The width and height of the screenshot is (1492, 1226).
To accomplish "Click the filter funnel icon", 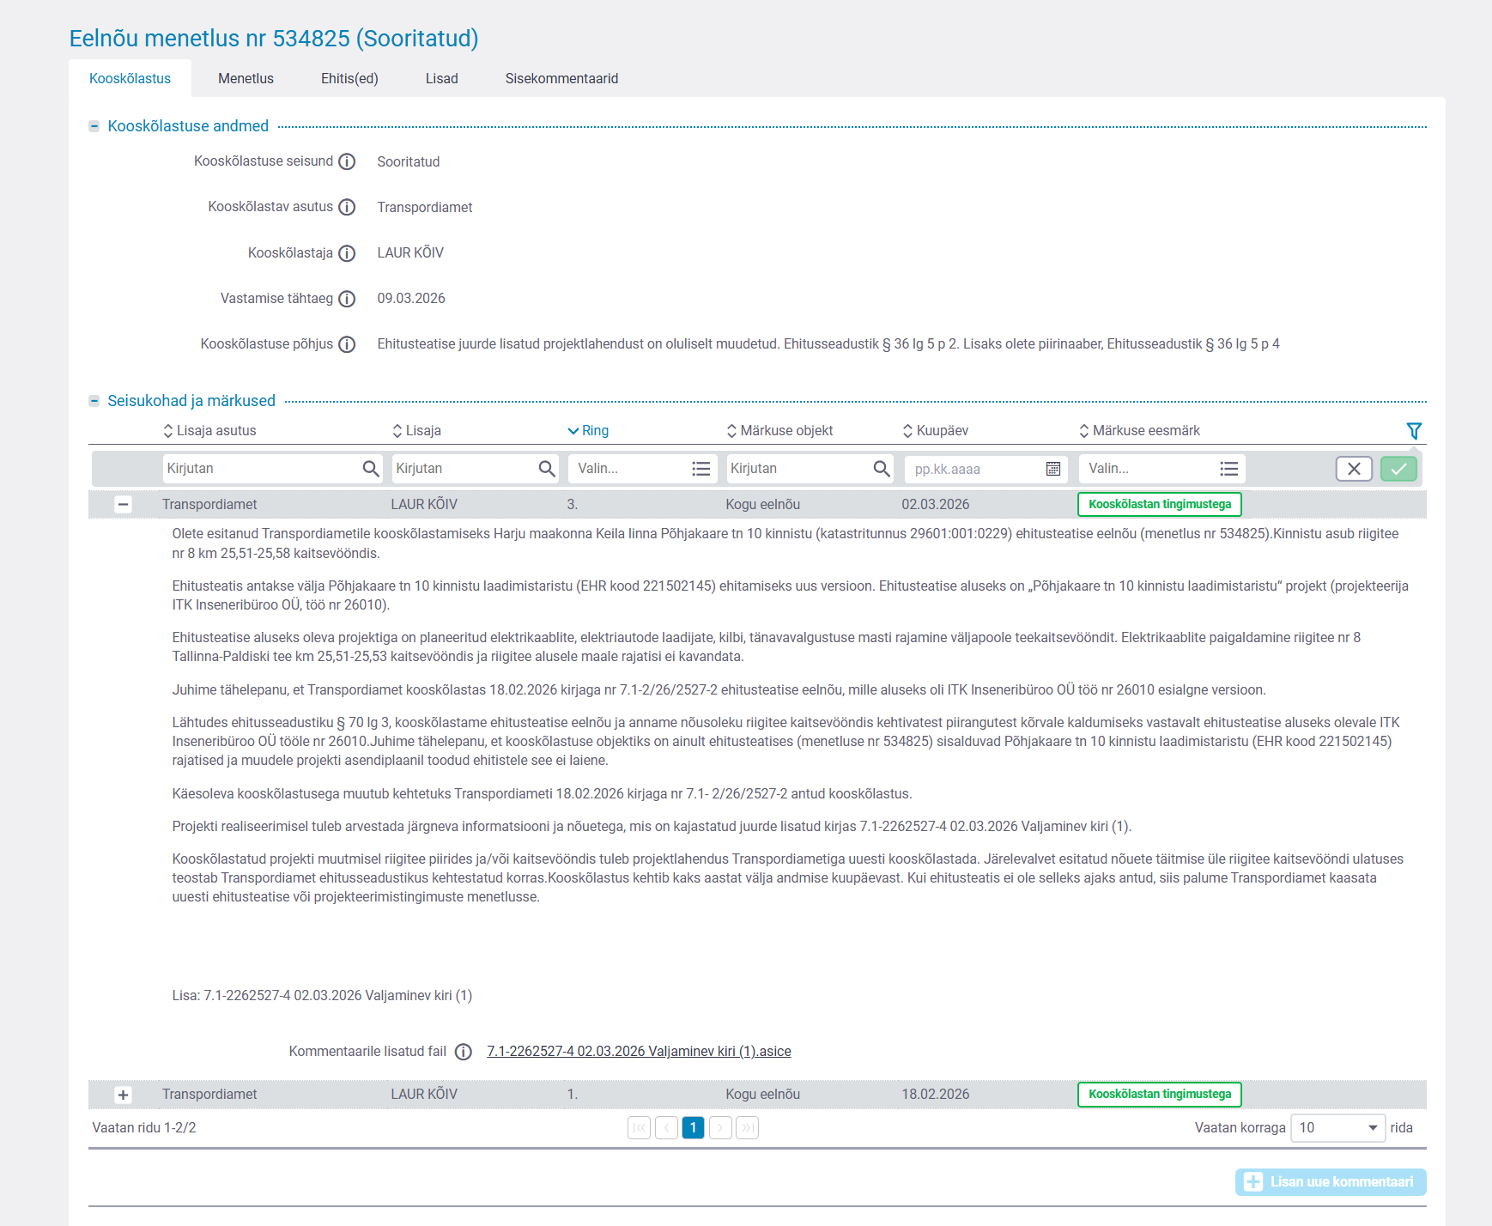I will [x=1413, y=431].
